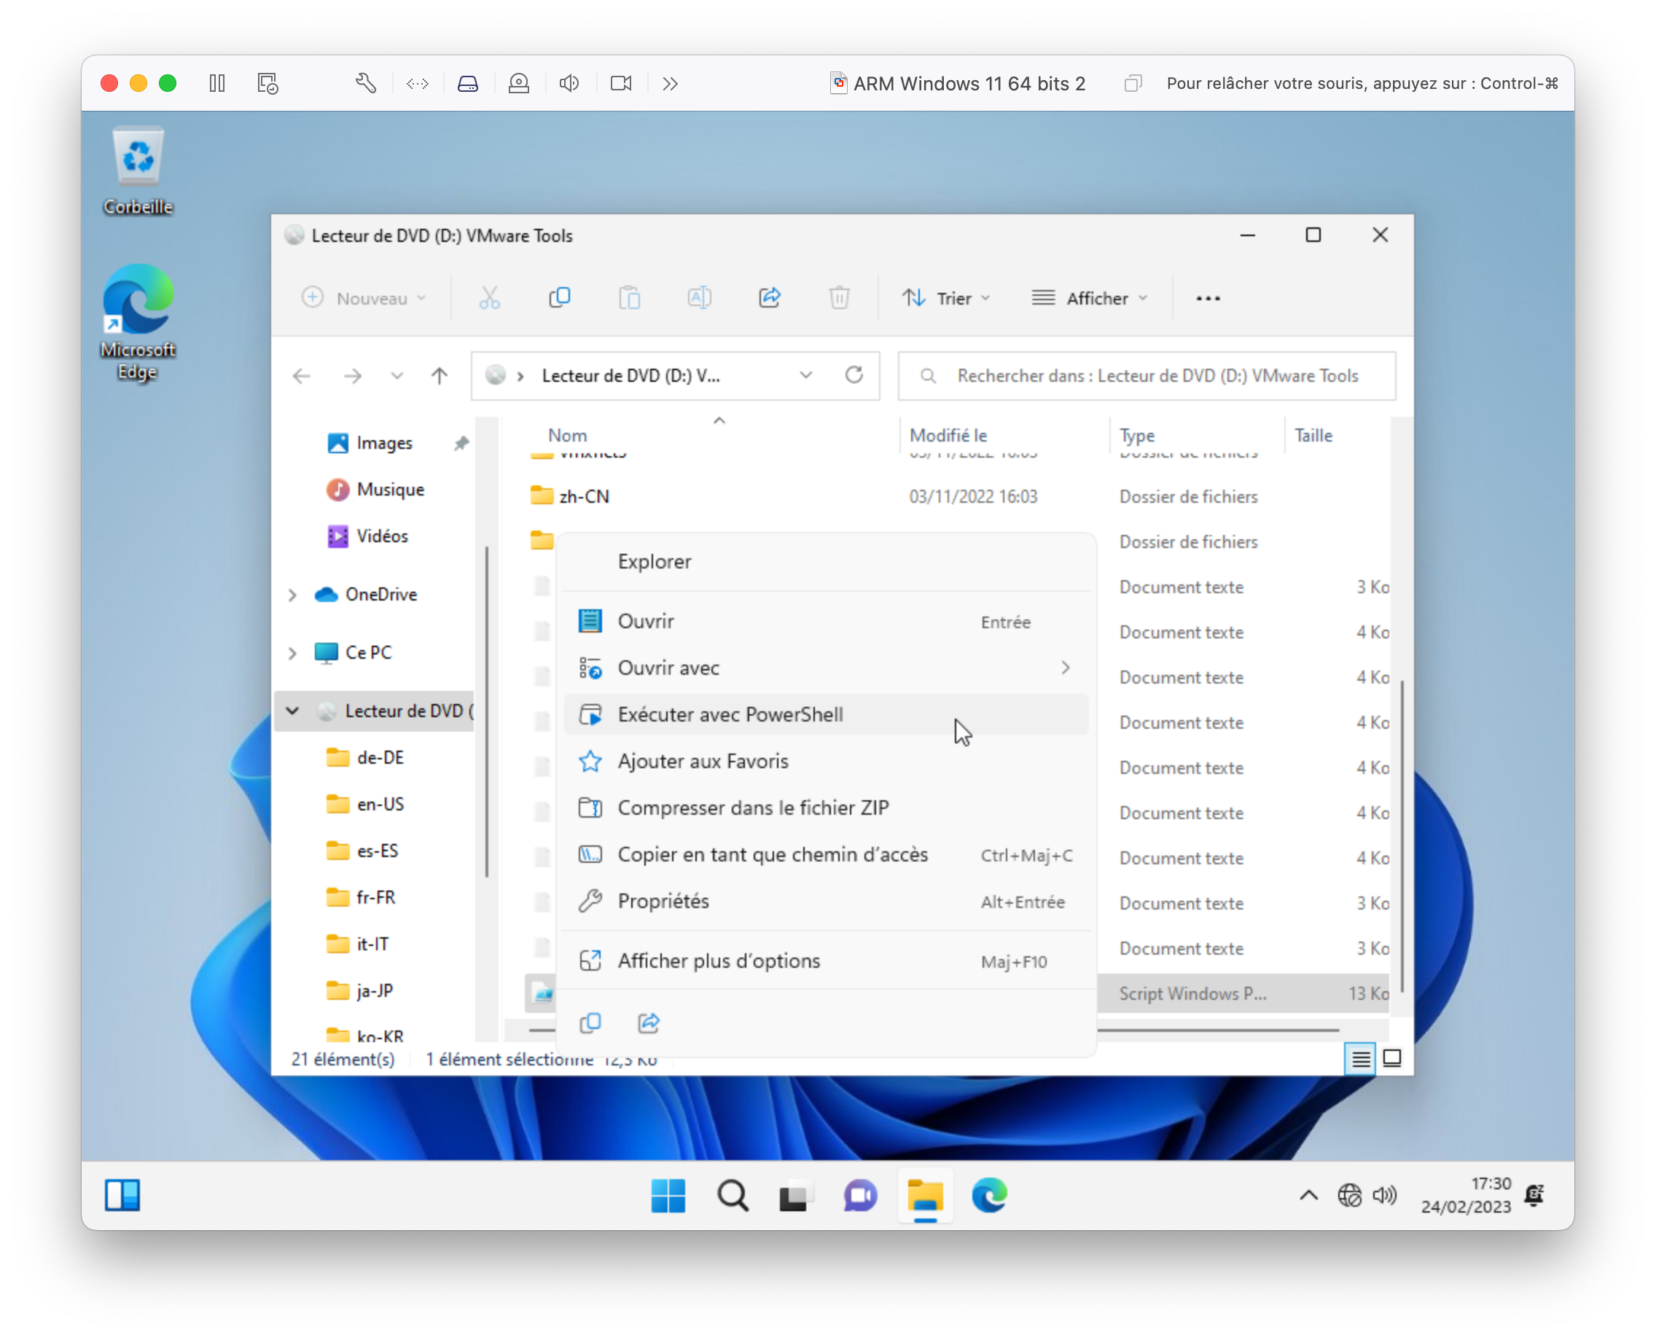The image size is (1656, 1338).
Task: Click the Cut scissors icon in Explorer toolbar
Action: [490, 298]
